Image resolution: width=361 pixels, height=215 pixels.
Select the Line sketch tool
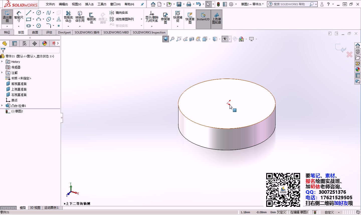click(29, 12)
